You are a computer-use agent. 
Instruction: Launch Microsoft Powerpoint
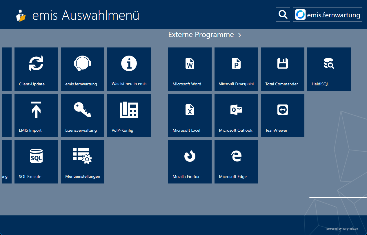[236, 69]
